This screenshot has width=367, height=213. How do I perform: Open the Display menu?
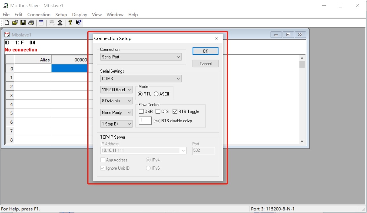tap(80, 15)
